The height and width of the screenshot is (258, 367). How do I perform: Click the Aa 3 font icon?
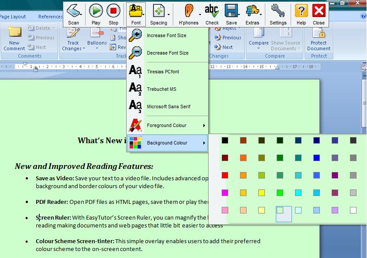pyautogui.click(x=135, y=106)
